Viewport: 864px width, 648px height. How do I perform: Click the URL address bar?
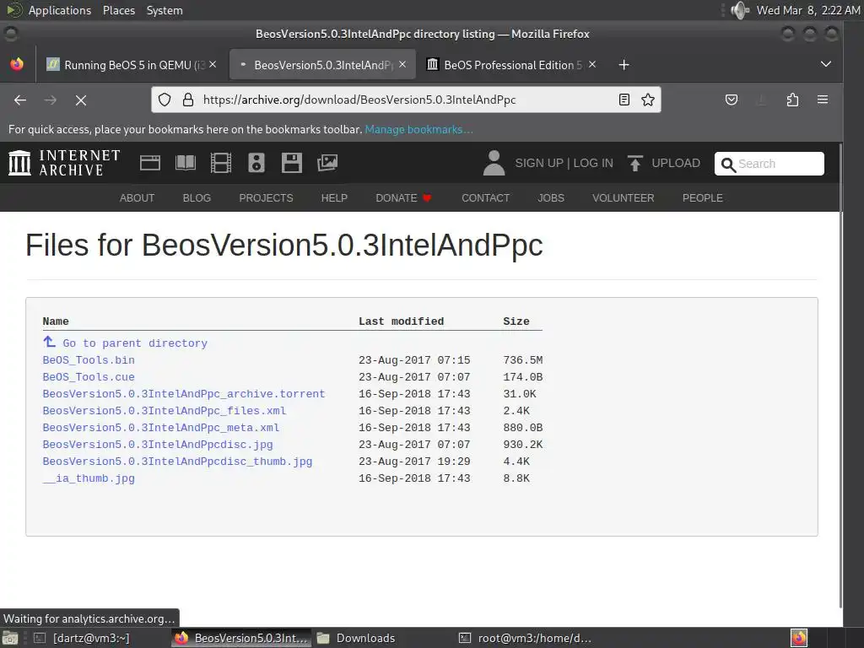(408, 100)
